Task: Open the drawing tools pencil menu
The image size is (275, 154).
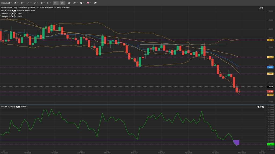Action: click(36, 3)
